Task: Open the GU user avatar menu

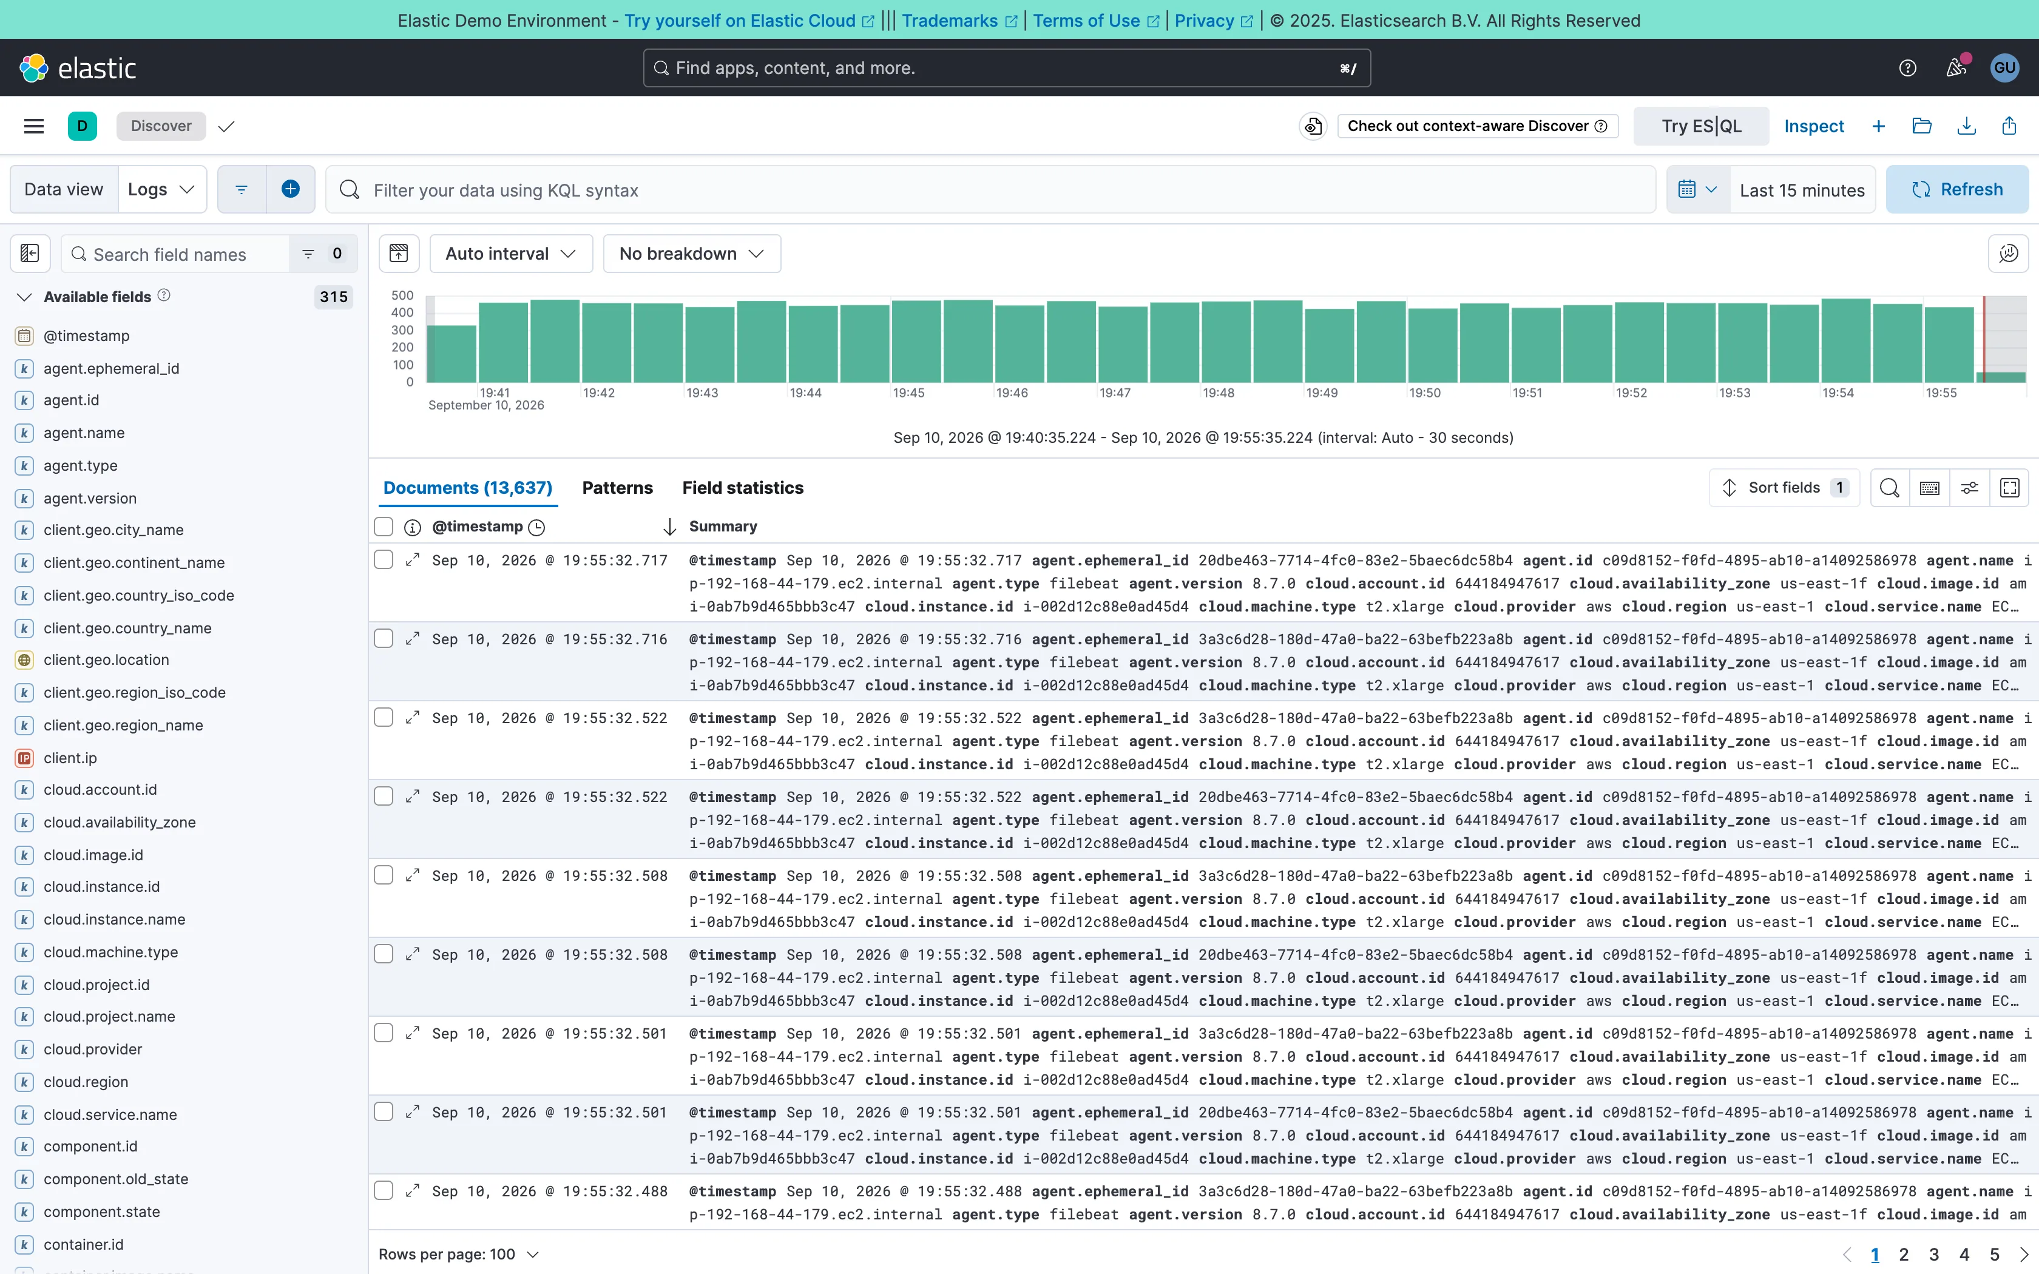Action: 2004,68
